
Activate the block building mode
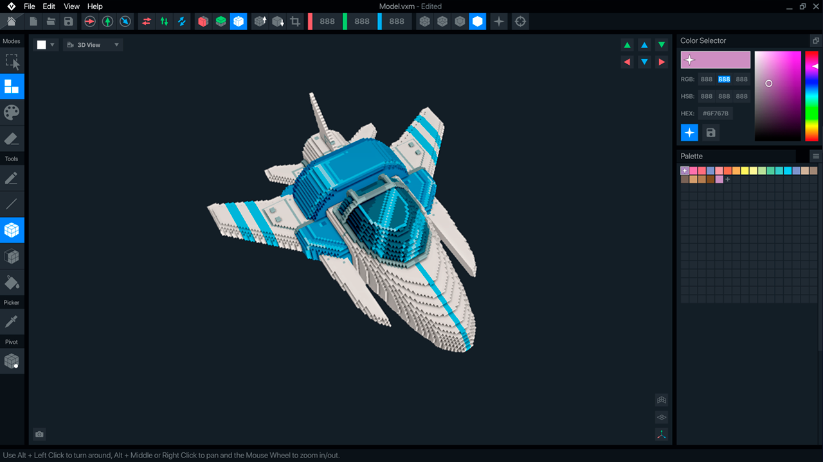point(12,86)
